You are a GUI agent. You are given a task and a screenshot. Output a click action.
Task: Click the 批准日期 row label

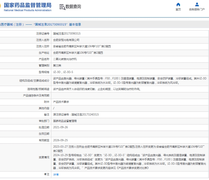[44, 127]
